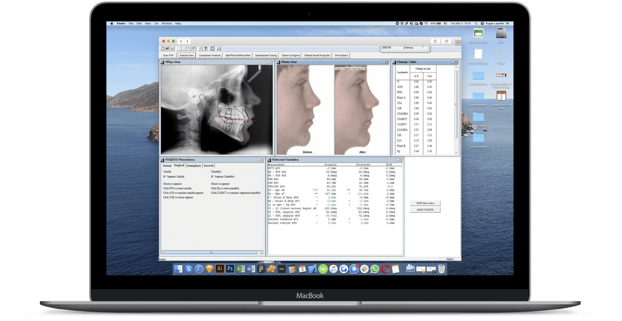Click the Pg row in Change Table
Screen dimensions: 622x321
tap(416, 151)
